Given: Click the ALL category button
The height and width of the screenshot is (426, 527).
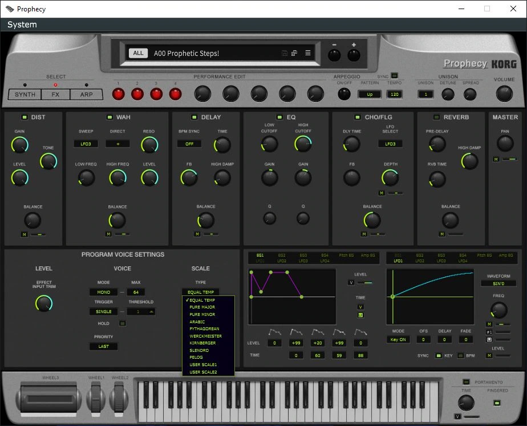Looking at the screenshot, I should pos(138,53).
